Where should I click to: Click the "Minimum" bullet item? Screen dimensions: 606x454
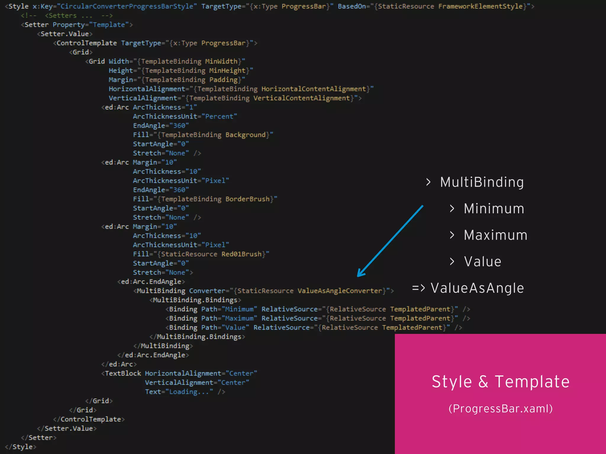pos(494,209)
